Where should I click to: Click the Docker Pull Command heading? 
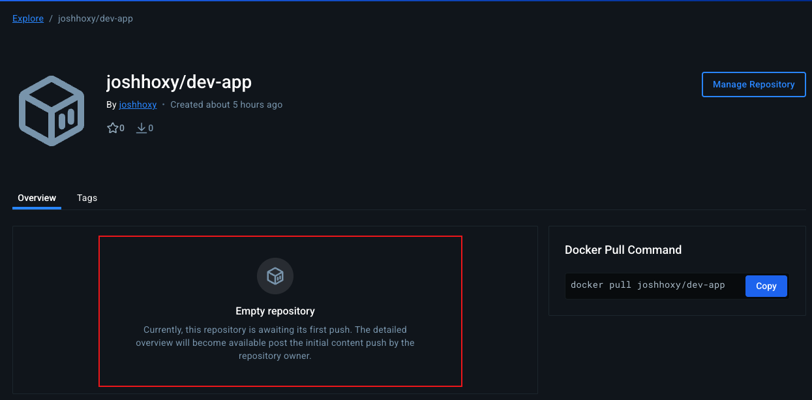click(623, 250)
